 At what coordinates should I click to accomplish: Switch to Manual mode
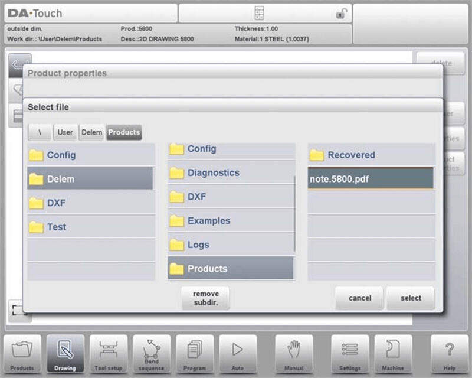click(x=294, y=354)
